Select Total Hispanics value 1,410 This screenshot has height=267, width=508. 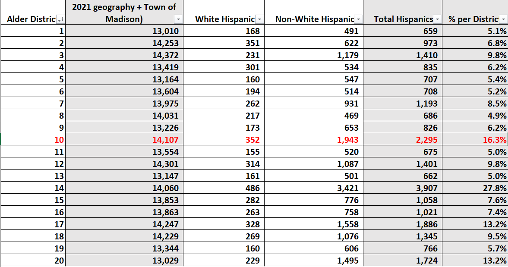tap(403, 55)
